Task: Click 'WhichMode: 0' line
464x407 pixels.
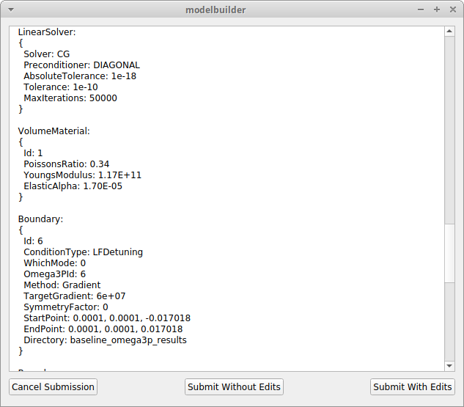Action: click(55, 263)
